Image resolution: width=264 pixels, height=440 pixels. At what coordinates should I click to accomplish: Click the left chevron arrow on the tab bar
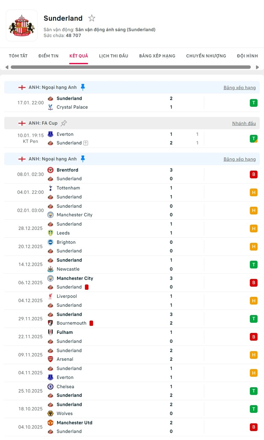coord(7,67)
